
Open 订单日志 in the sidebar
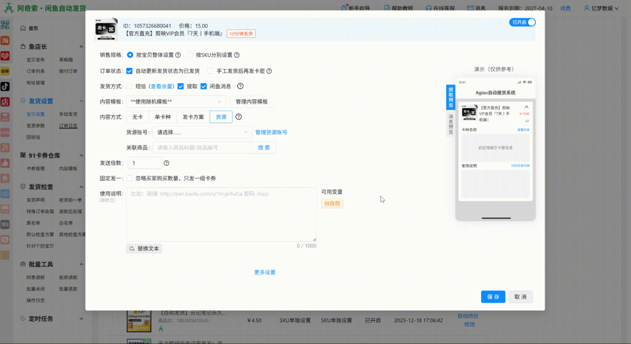tap(68, 126)
